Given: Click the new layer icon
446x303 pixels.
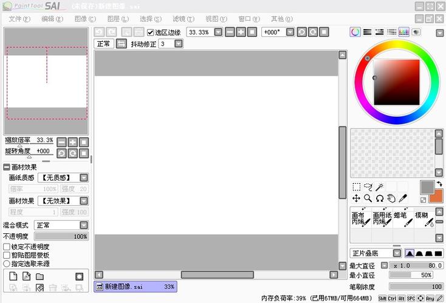Looking at the screenshot, I should [x=13, y=276].
